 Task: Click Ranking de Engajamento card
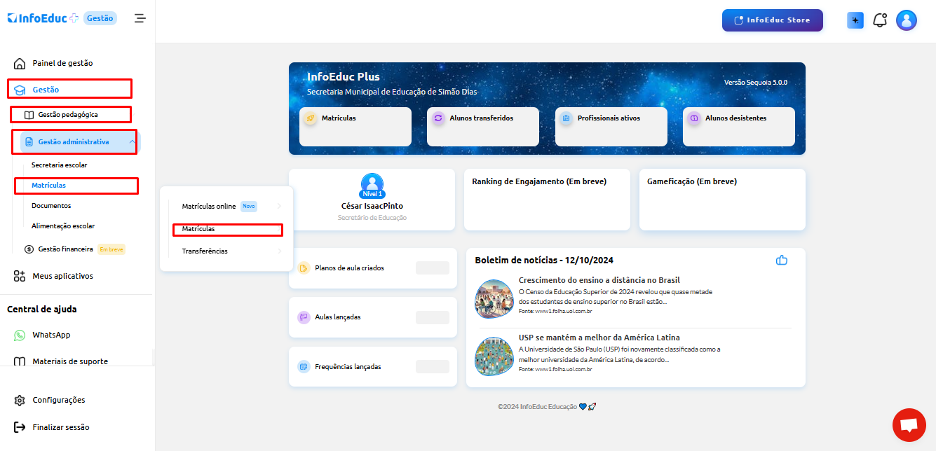547,200
